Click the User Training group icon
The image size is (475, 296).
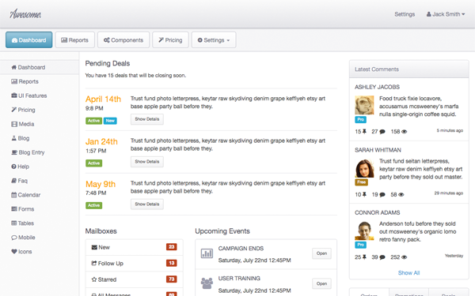(x=207, y=283)
